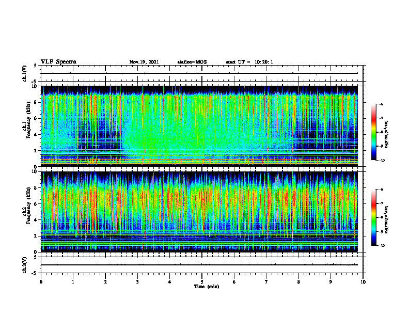
Task: Click time axis tick label '8'
Action: [x=298, y=282]
